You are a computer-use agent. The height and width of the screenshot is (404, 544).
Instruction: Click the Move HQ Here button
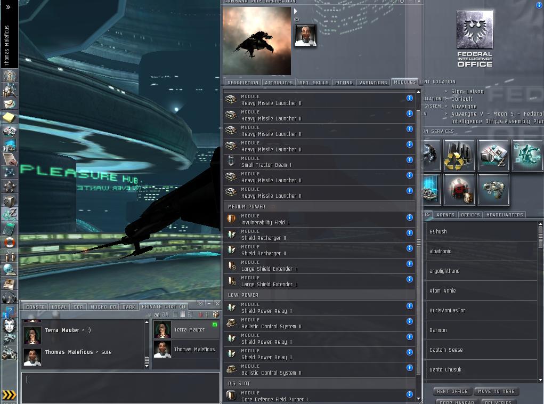[496, 391]
